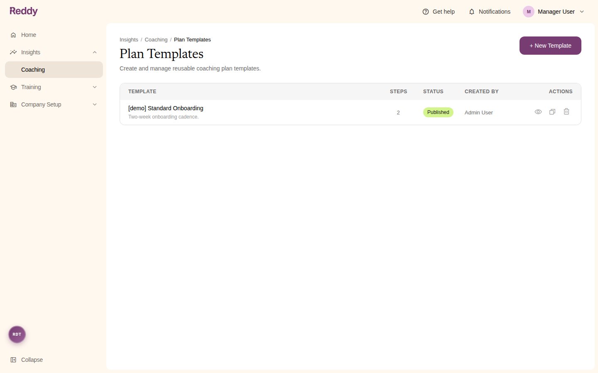Click the TEMPLATE column header
598x373 pixels.
142,92
